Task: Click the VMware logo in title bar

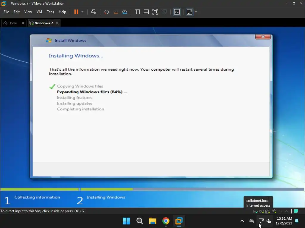Action: pyautogui.click(x=4, y=4)
